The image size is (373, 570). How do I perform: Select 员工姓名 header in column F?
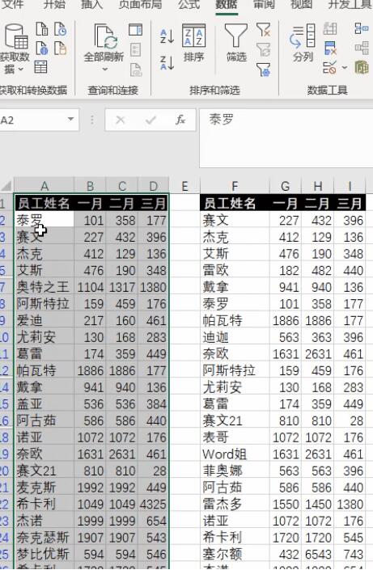pyautogui.click(x=235, y=203)
